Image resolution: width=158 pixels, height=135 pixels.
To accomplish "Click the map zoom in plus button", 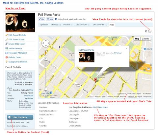I will (x=46, y=59).
